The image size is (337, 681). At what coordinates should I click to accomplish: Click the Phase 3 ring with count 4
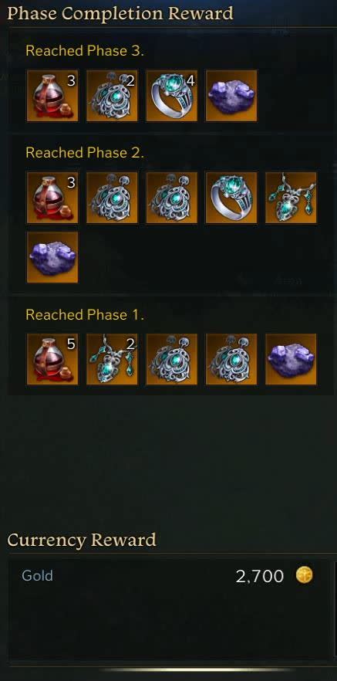[x=172, y=96]
